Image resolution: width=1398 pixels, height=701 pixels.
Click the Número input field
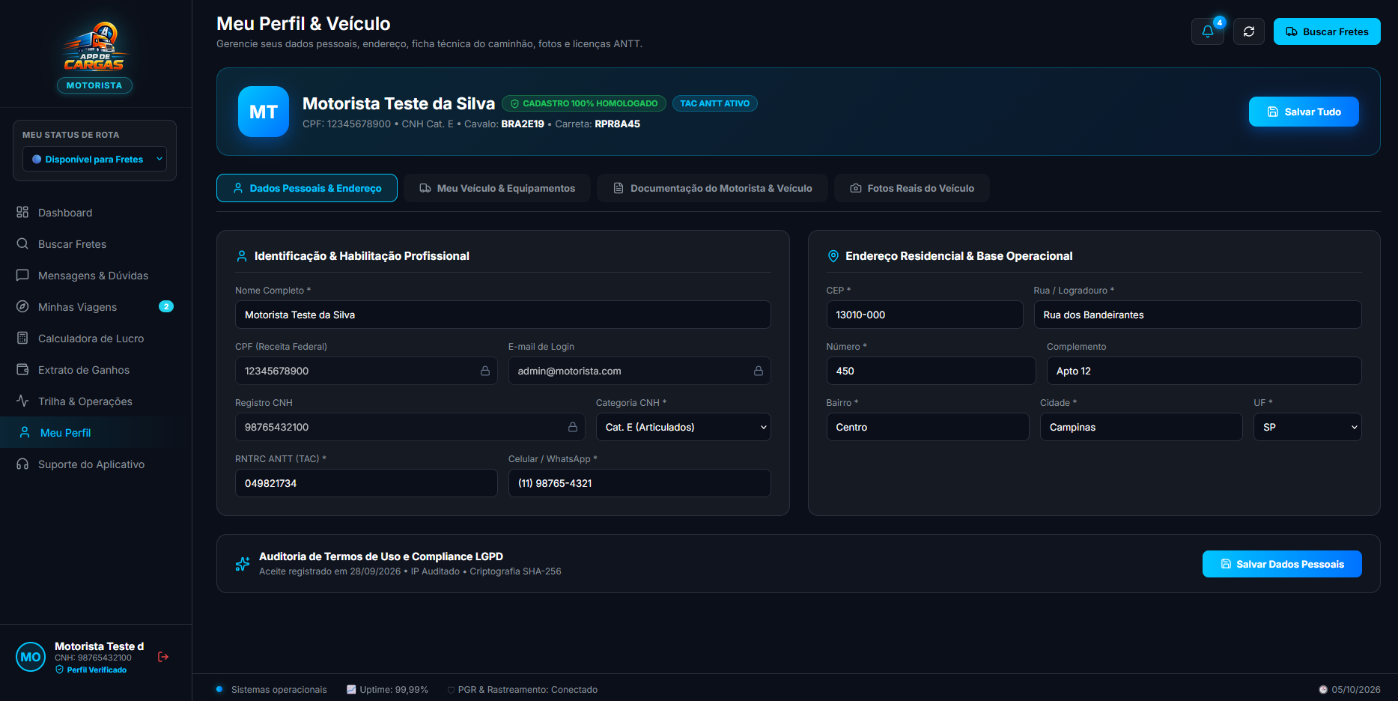point(932,371)
